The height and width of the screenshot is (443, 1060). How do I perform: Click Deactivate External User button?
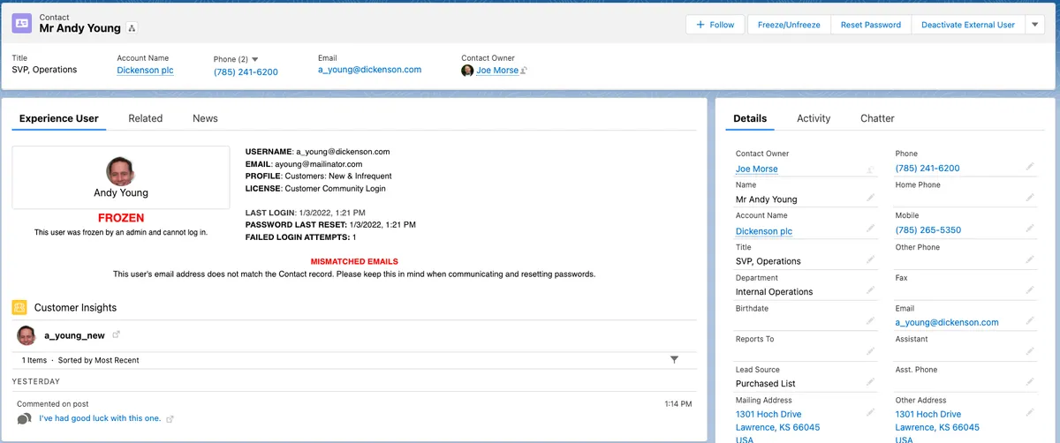(x=968, y=25)
